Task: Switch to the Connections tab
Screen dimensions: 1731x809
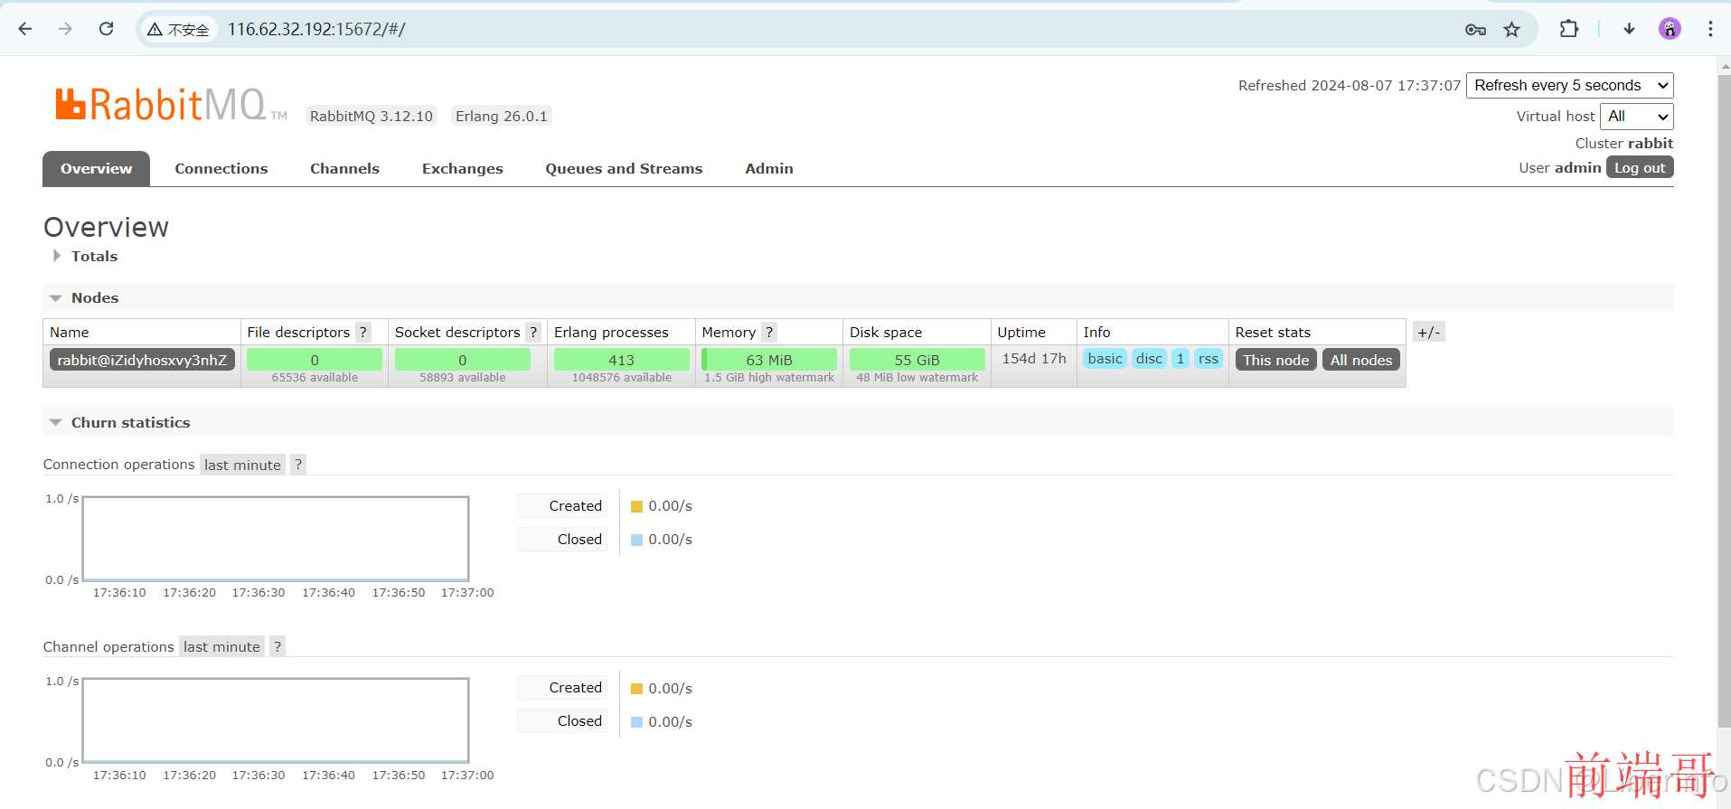Action: point(221,169)
